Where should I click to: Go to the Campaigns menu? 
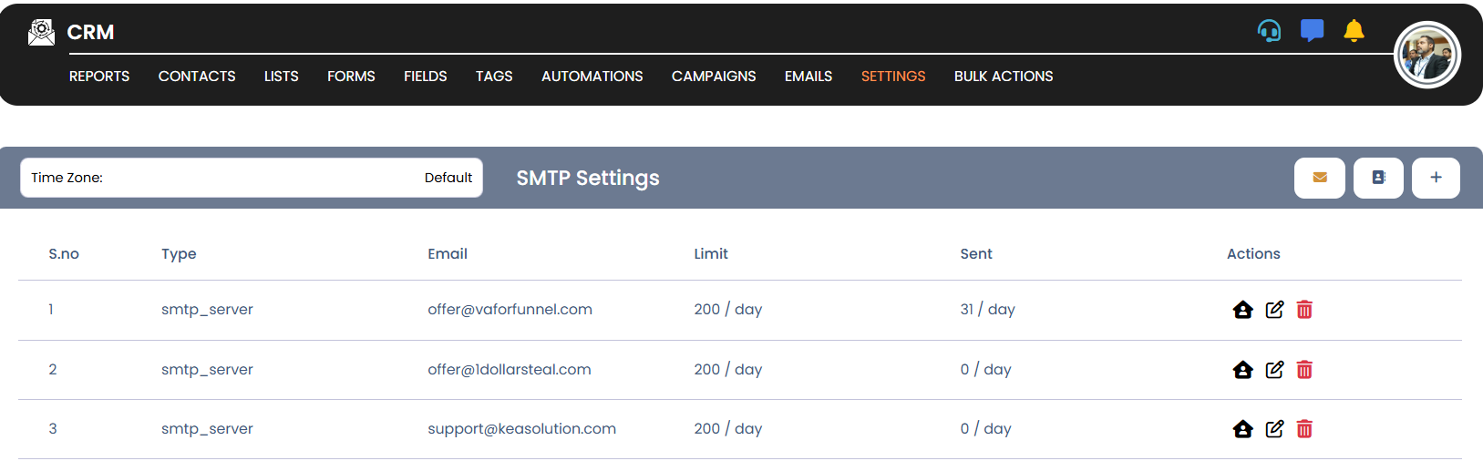713,77
